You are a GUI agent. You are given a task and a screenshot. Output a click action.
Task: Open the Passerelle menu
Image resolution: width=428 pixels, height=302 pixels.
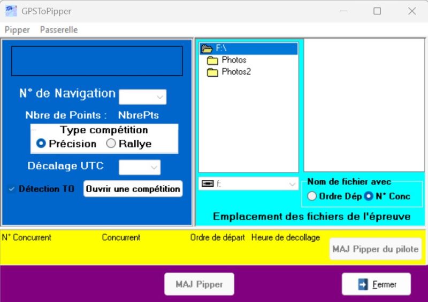tap(59, 30)
